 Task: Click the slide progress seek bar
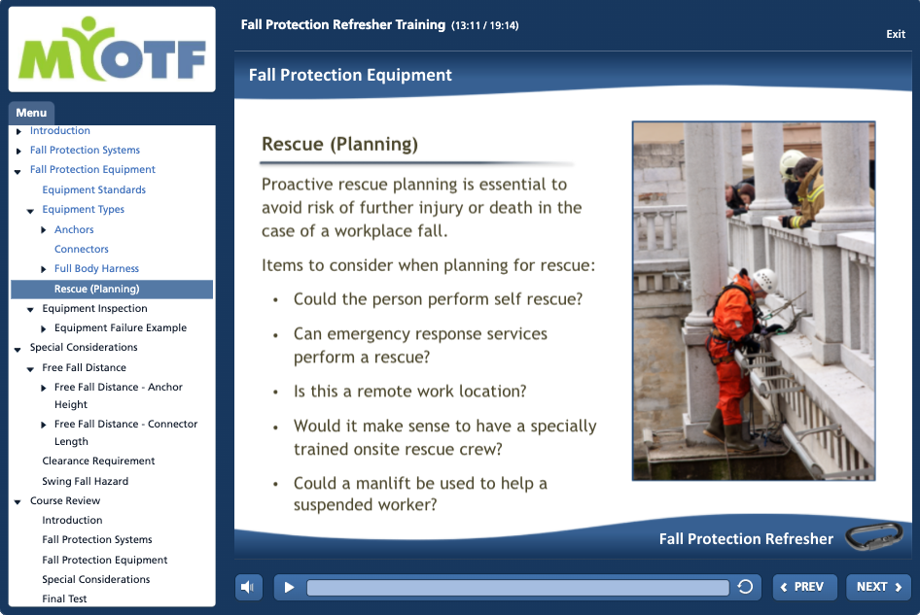(517, 588)
